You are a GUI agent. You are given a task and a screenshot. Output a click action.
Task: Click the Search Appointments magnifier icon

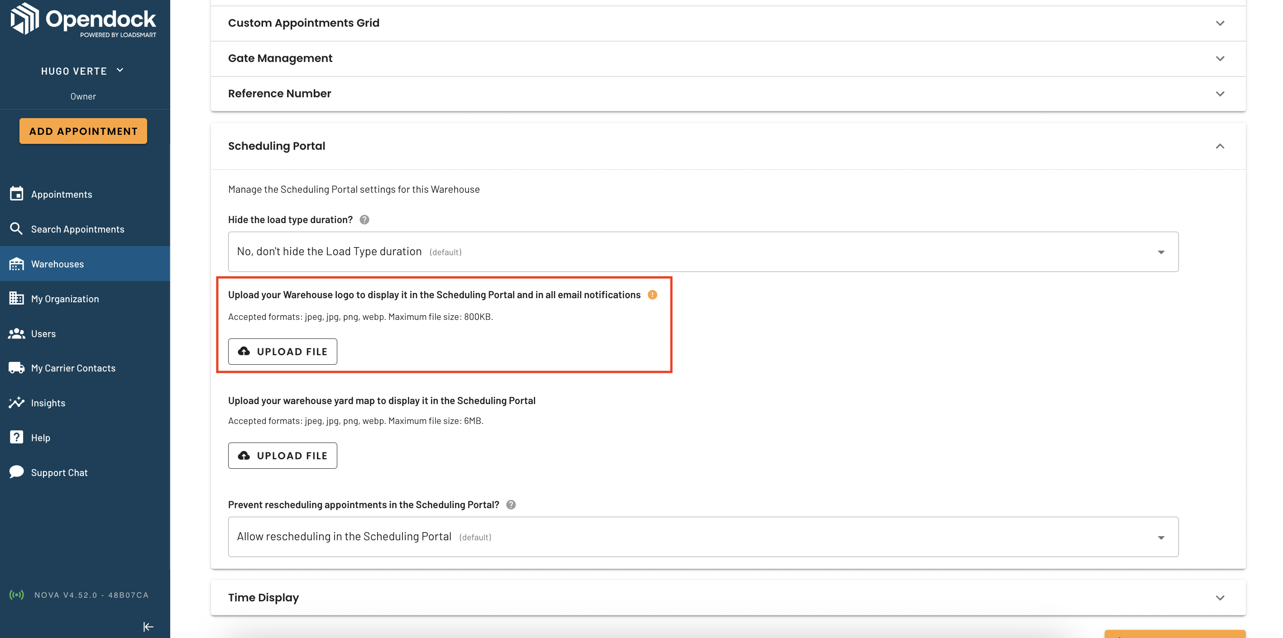pyautogui.click(x=16, y=229)
